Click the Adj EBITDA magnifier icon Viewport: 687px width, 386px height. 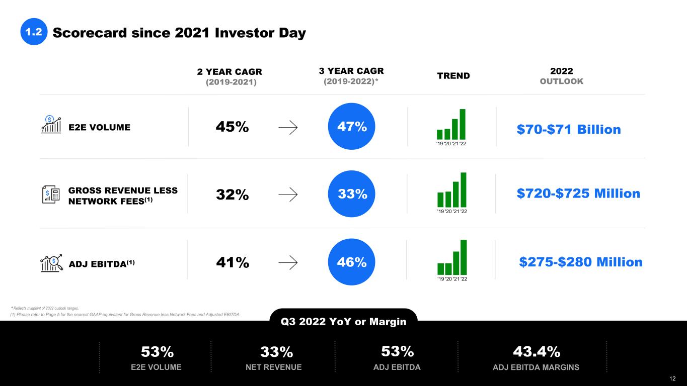coord(52,263)
